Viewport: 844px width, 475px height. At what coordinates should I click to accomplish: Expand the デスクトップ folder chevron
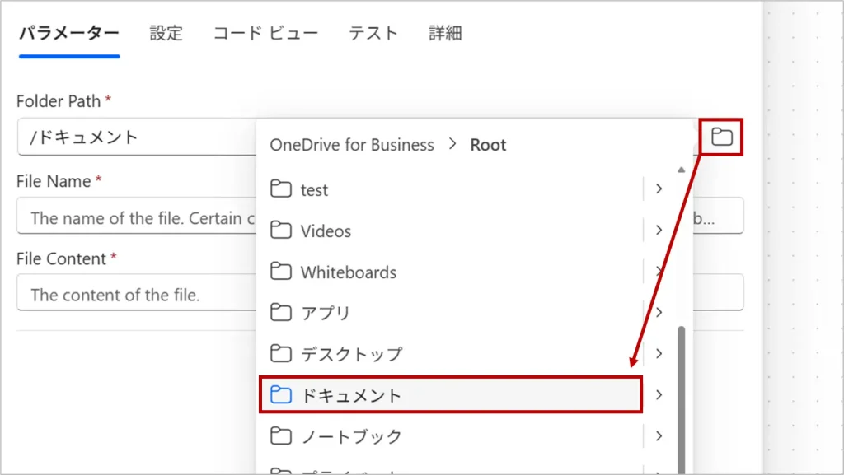tap(659, 354)
